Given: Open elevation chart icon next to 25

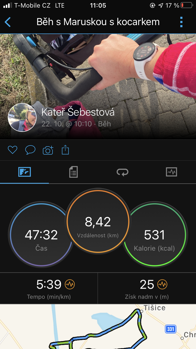Looking at the screenshot, I should click(x=162, y=284).
